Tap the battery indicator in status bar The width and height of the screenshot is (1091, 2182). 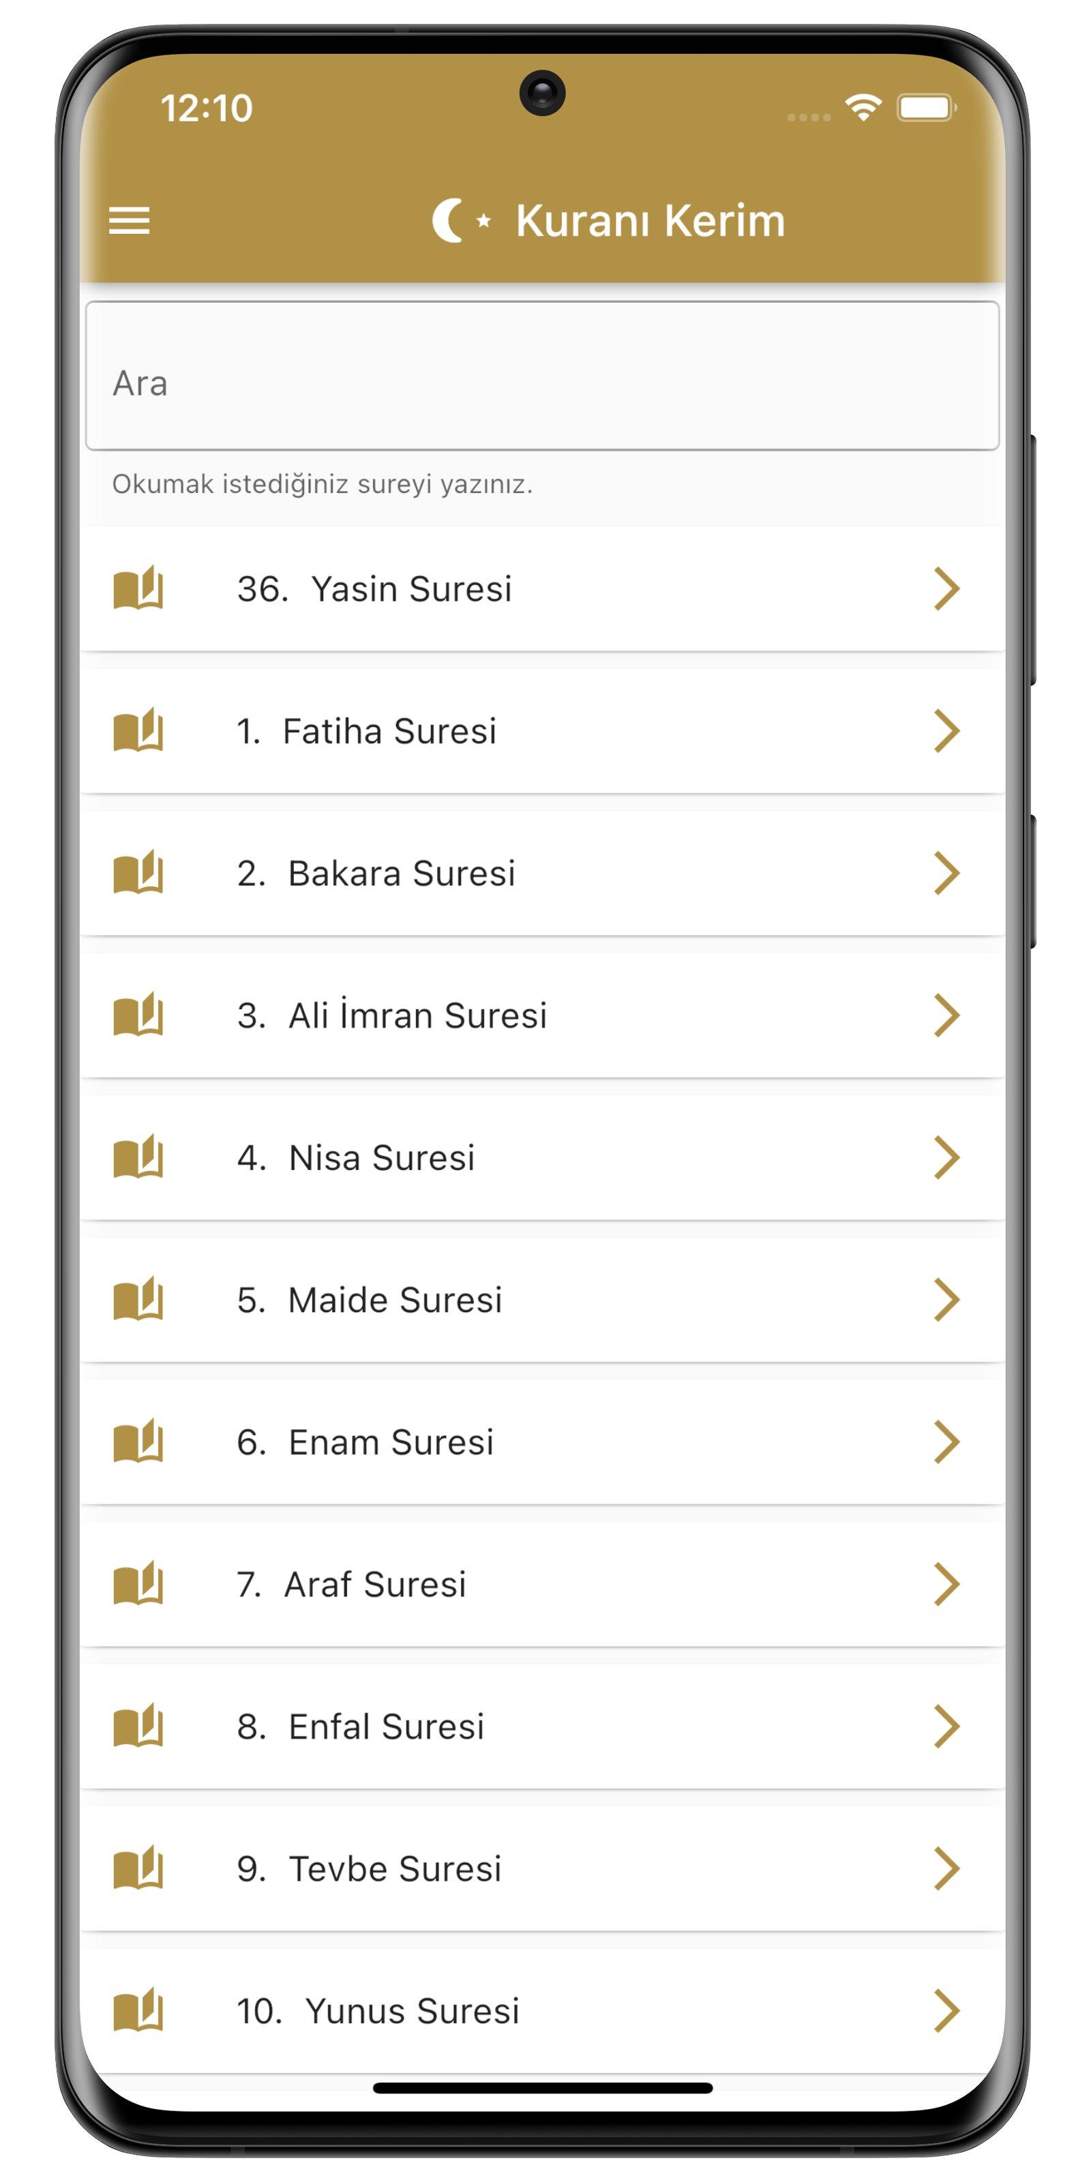point(927,108)
